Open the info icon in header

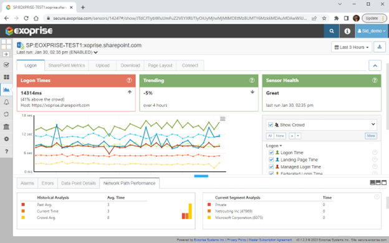[x=347, y=31]
